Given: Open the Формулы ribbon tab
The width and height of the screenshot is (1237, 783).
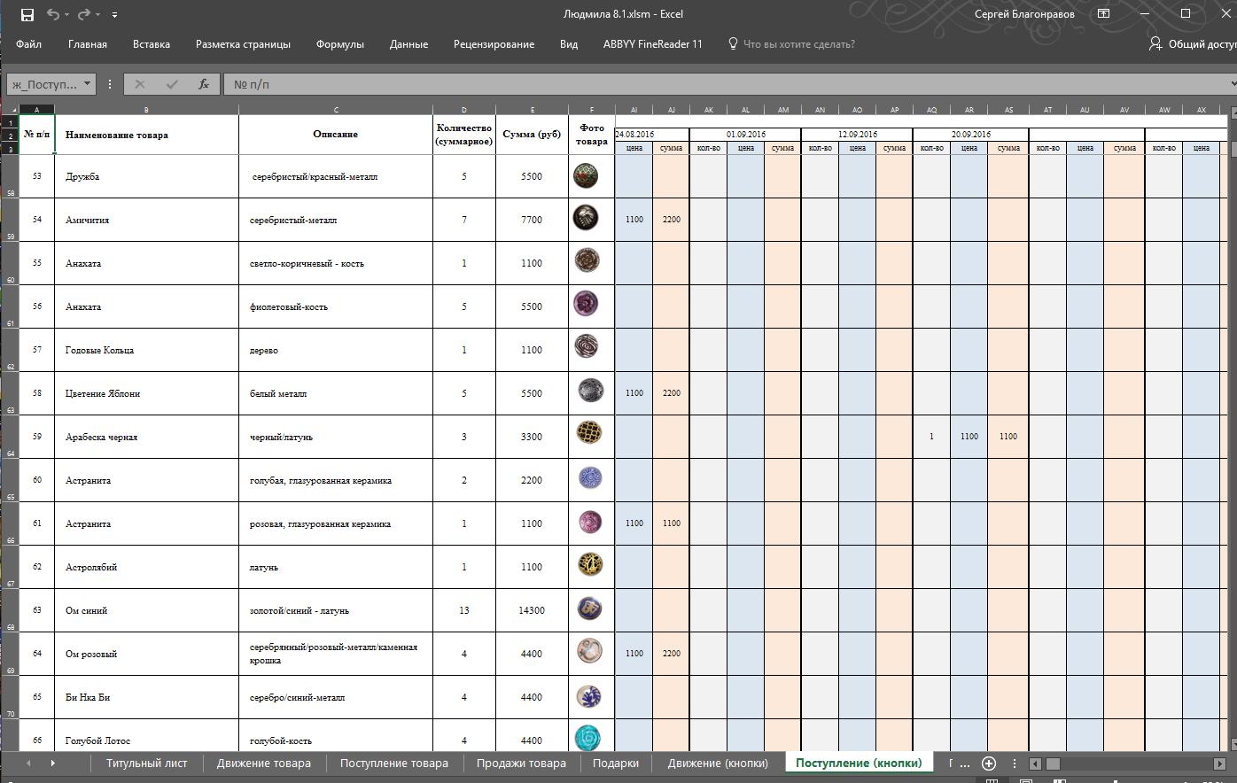Looking at the screenshot, I should (x=340, y=44).
